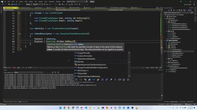Click the Clear All output pane icon
197x110 pixels.
53,72
